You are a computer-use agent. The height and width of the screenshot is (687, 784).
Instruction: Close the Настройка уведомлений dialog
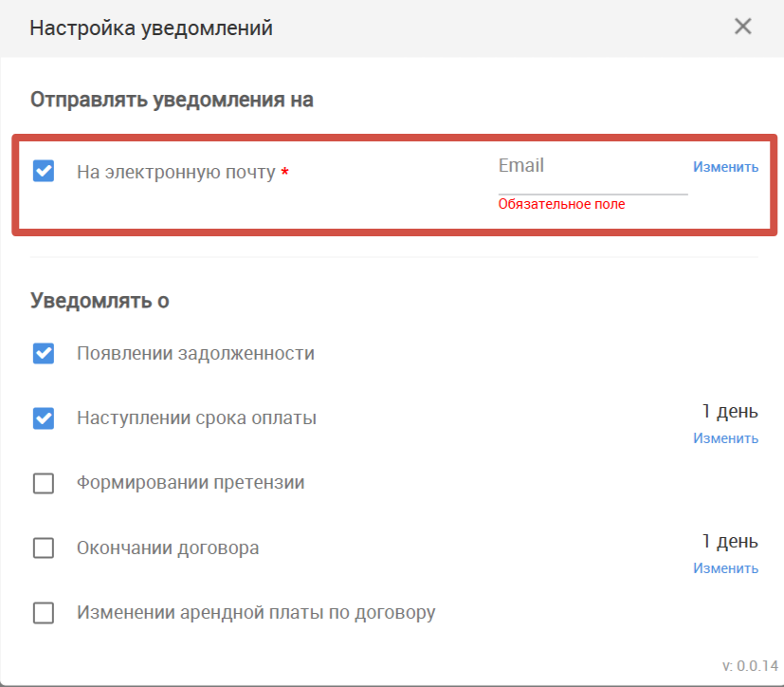pos(742,27)
